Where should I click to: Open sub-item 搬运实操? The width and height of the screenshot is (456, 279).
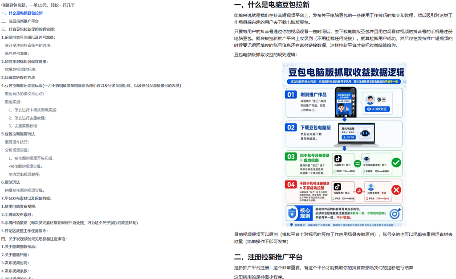[13, 102]
